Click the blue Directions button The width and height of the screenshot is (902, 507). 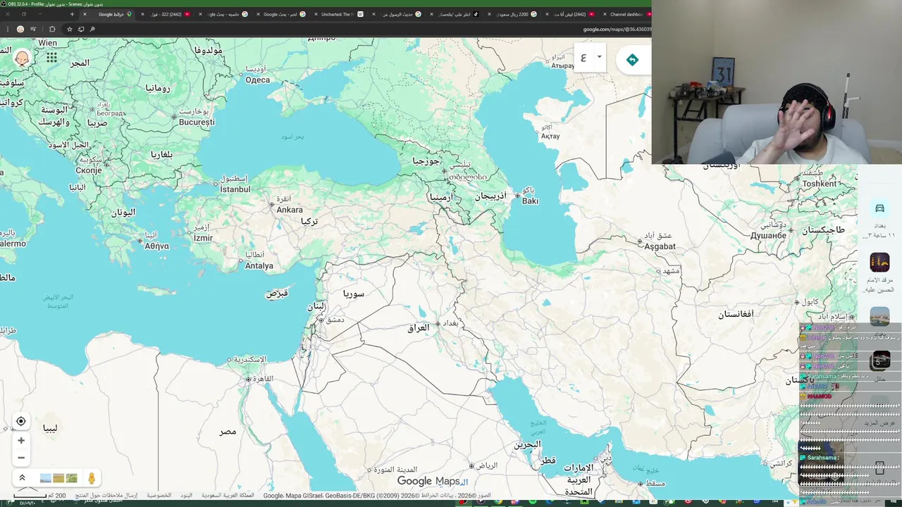[x=632, y=60]
